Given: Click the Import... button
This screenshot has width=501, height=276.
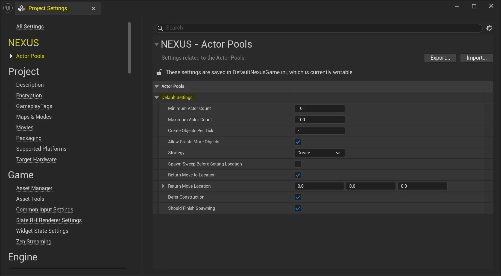Looking at the screenshot, I should (476, 58).
